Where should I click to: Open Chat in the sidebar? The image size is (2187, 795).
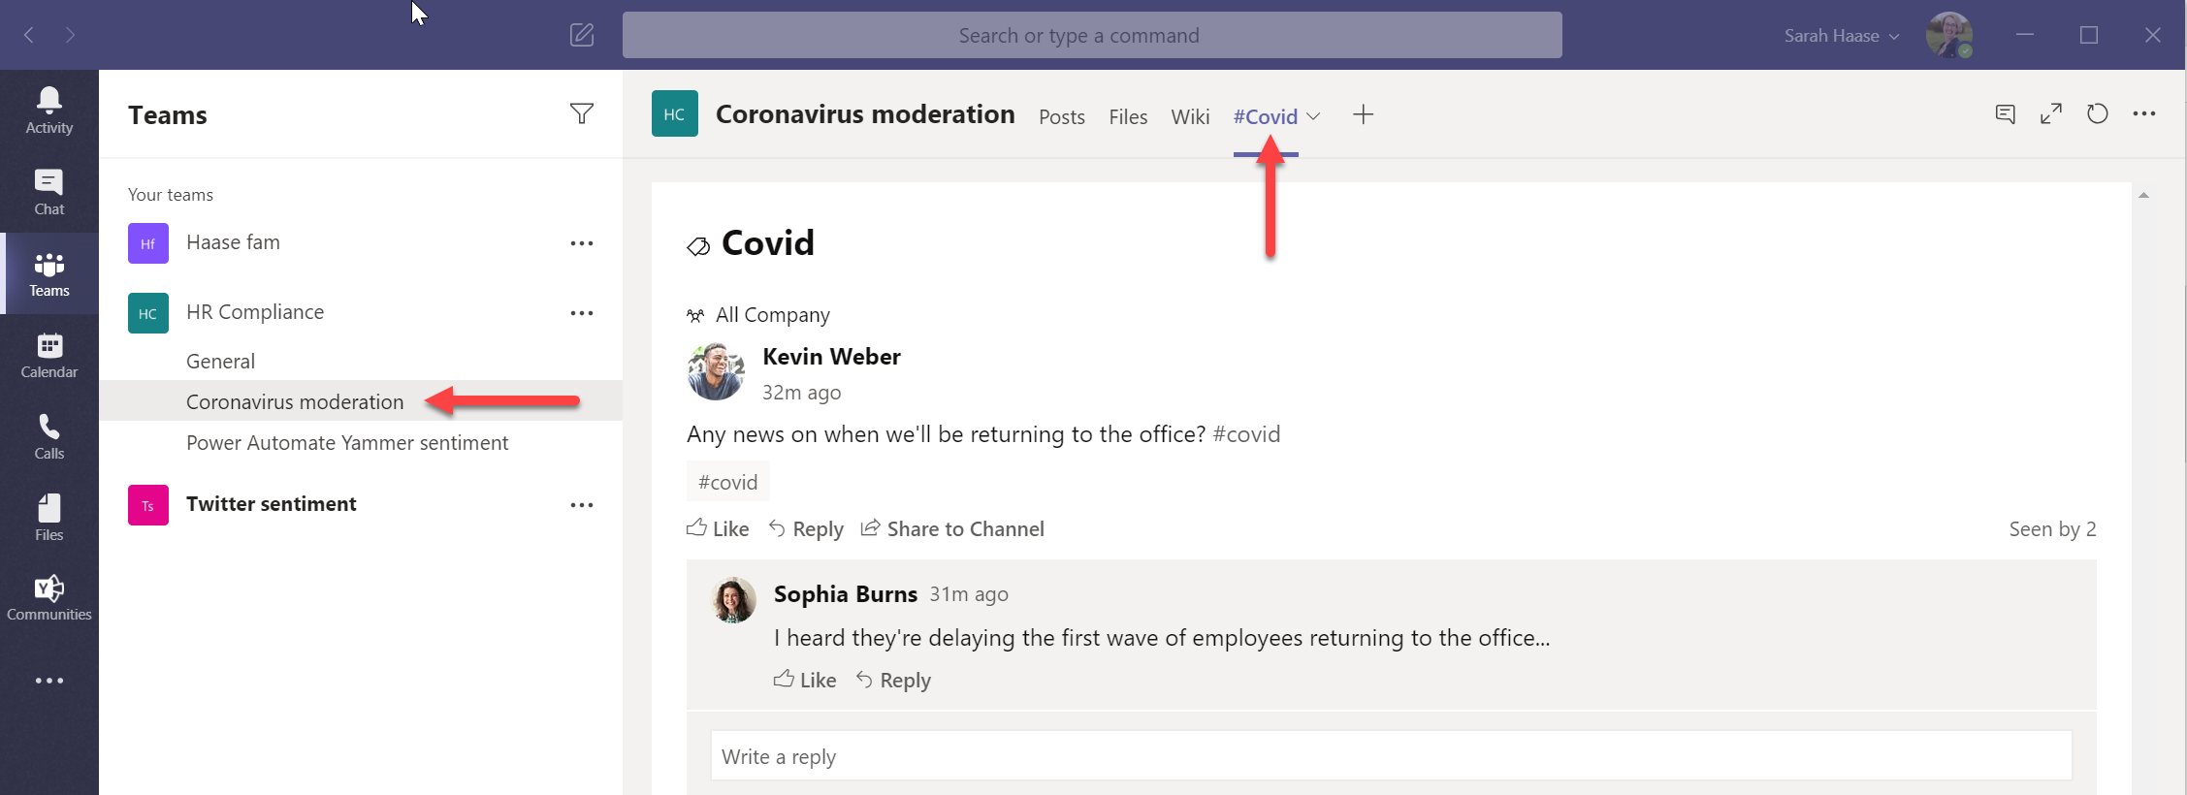(x=48, y=192)
